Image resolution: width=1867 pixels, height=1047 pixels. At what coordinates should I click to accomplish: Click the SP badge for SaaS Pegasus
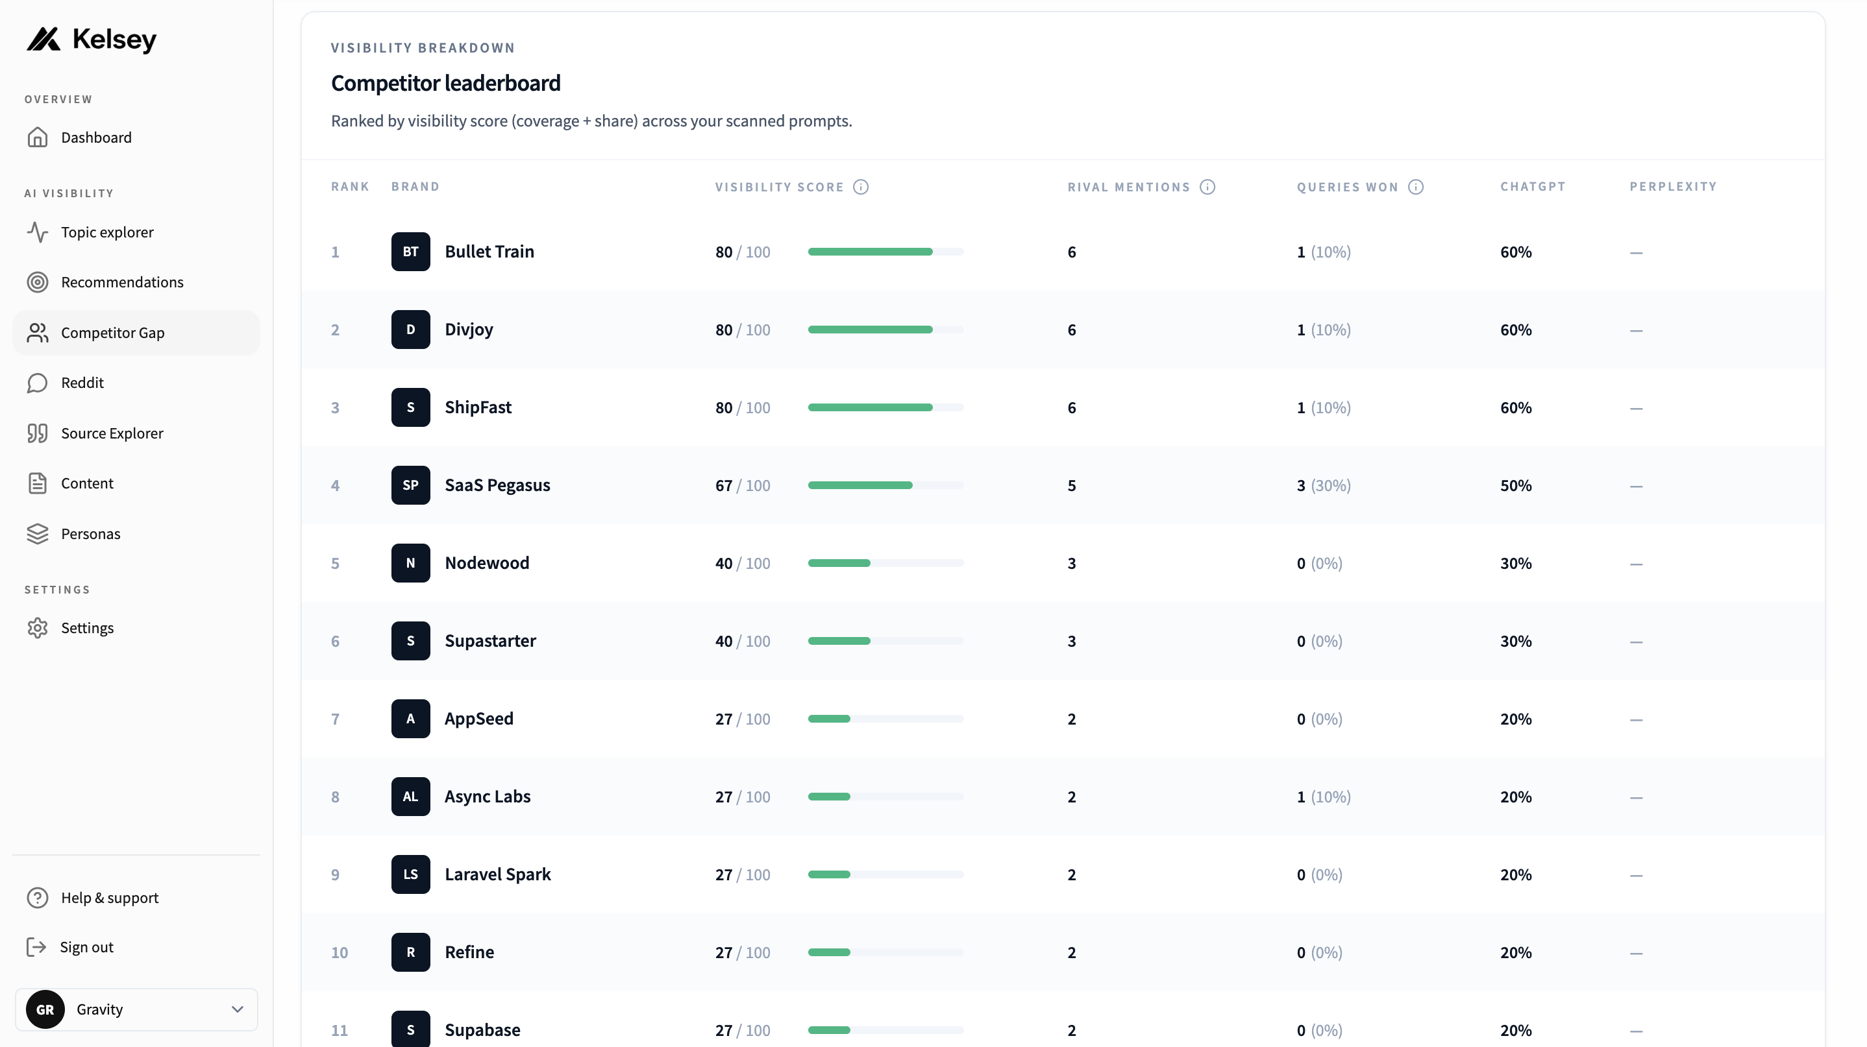[411, 486]
